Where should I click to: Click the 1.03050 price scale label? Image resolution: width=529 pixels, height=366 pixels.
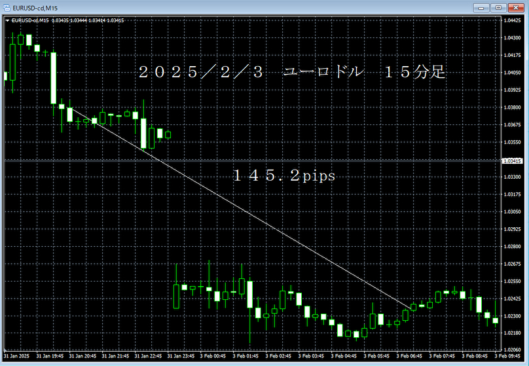(514, 212)
